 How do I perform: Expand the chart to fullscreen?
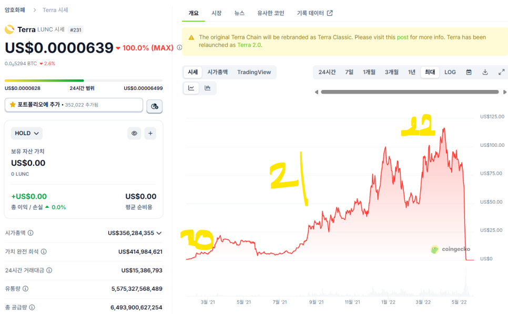[x=501, y=72]
